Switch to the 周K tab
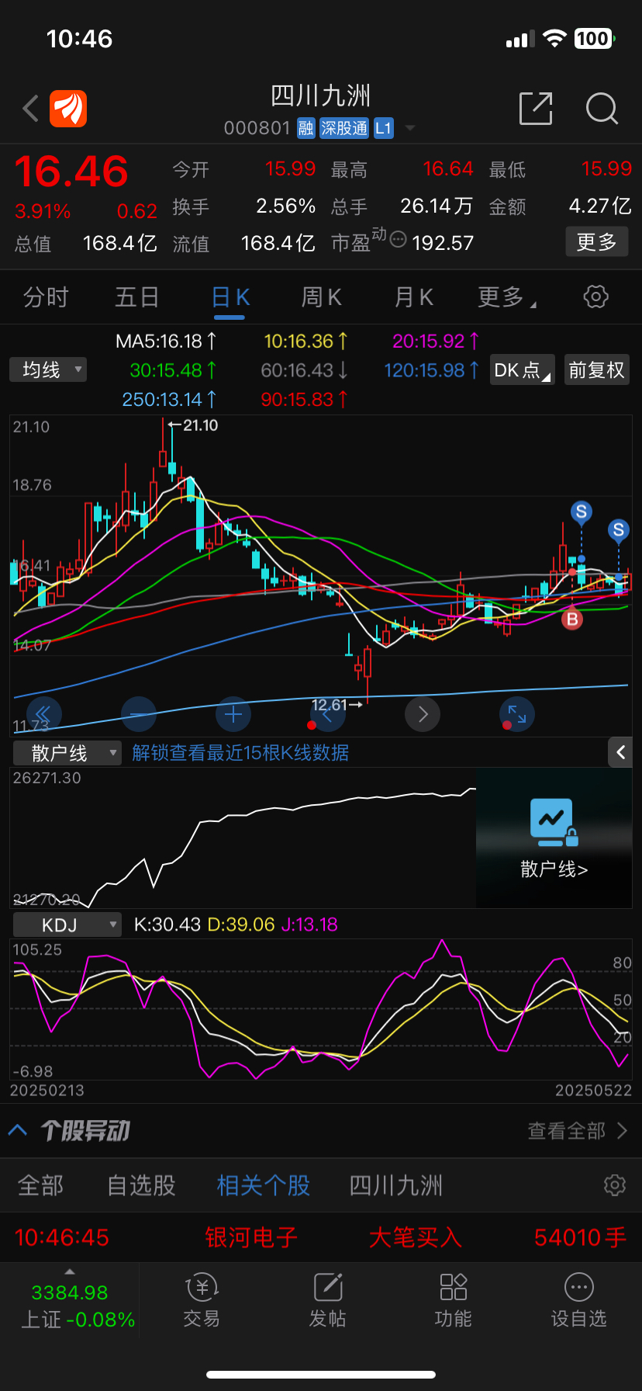The height and width of the screenshot is (1391, 642). tap(321, 297)
